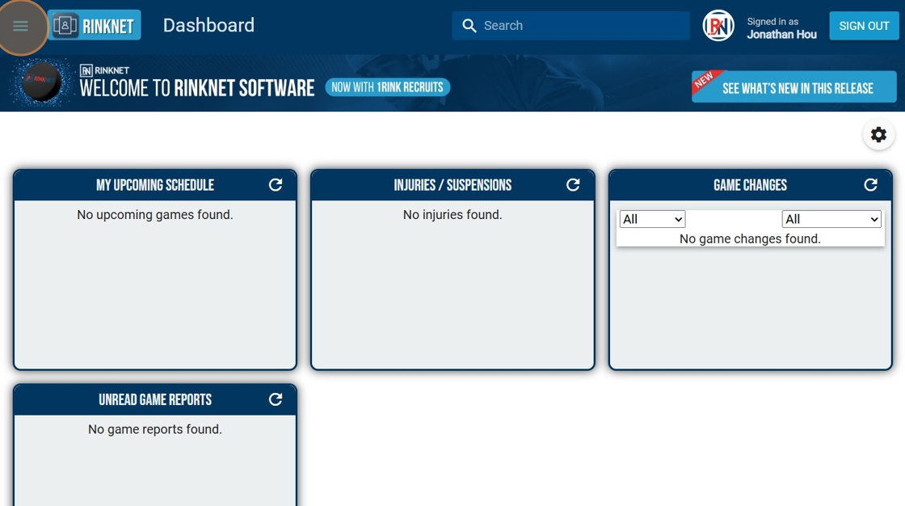Viewport: 905px width, 506px height.
Task: Click the Injuries / Suspensions header
Action: click(452, 185)
